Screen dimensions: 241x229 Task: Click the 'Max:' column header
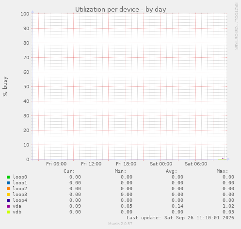[x=223, y=171]
